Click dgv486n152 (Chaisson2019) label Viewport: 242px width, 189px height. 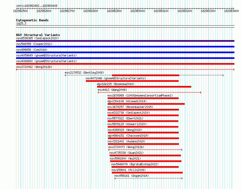128,136
